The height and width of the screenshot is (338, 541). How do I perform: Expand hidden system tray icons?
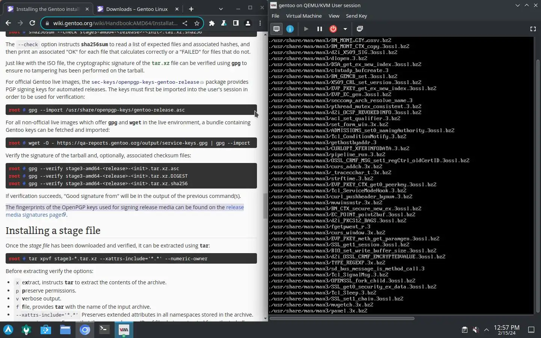(x=487, y=330)
